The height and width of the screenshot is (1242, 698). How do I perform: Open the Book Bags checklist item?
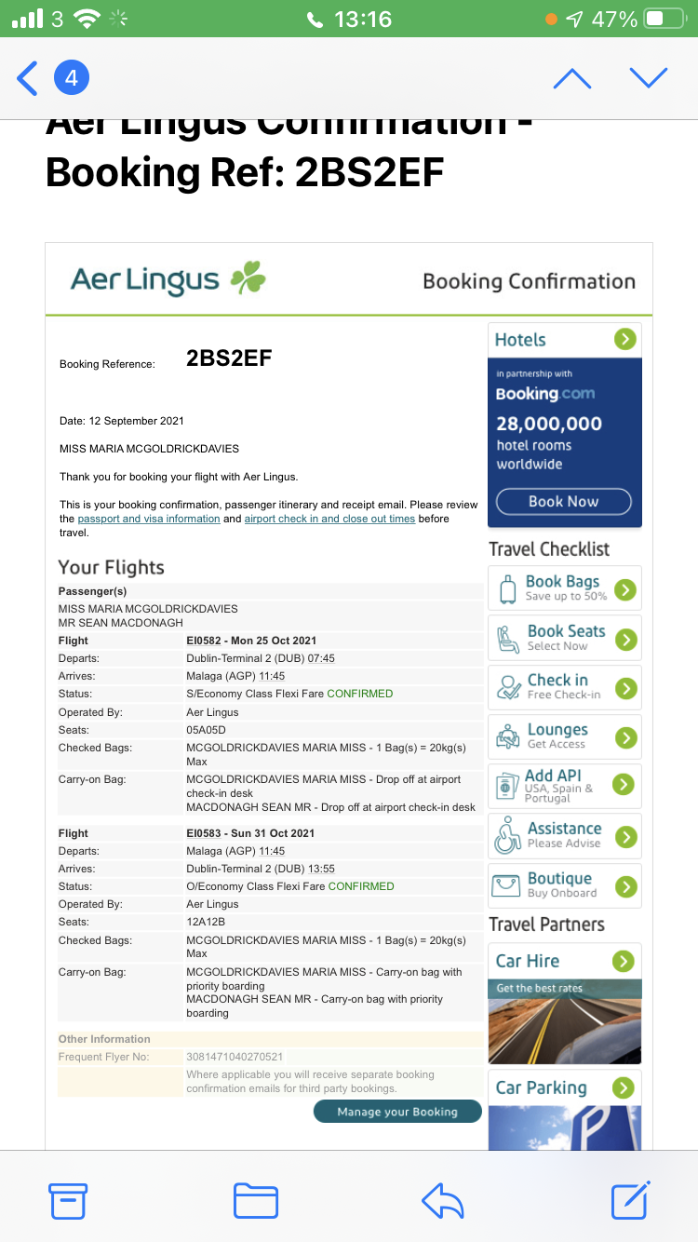[564, 588]
